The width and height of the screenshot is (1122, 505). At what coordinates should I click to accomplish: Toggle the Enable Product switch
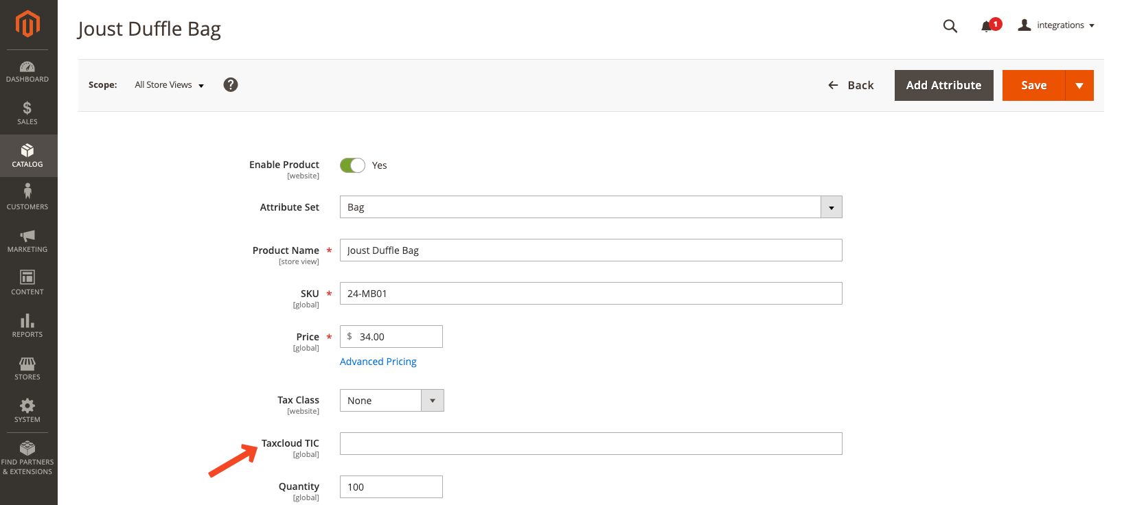pyautogui.click(x=352, y=165)
